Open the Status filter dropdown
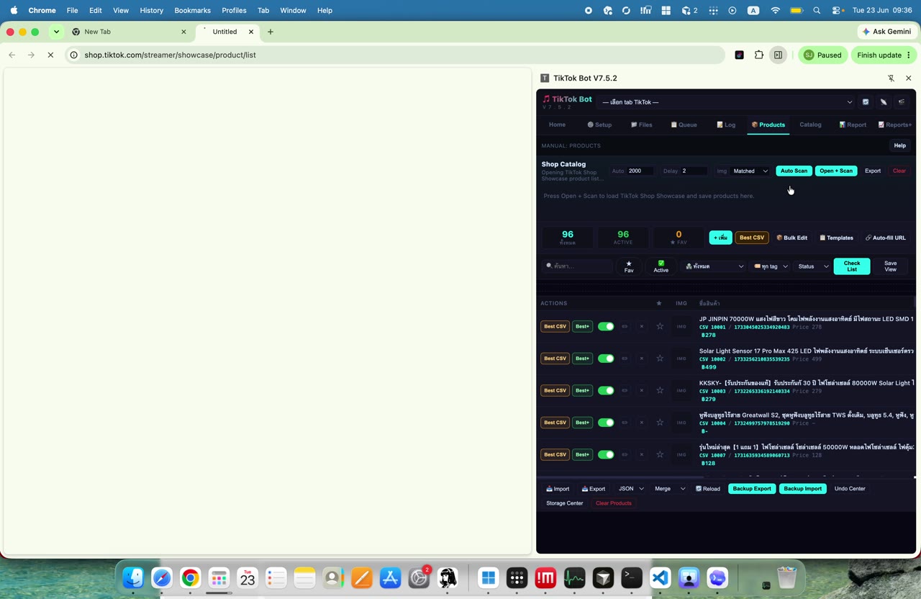Screen dimensions: 921x599 coord(813,266)
